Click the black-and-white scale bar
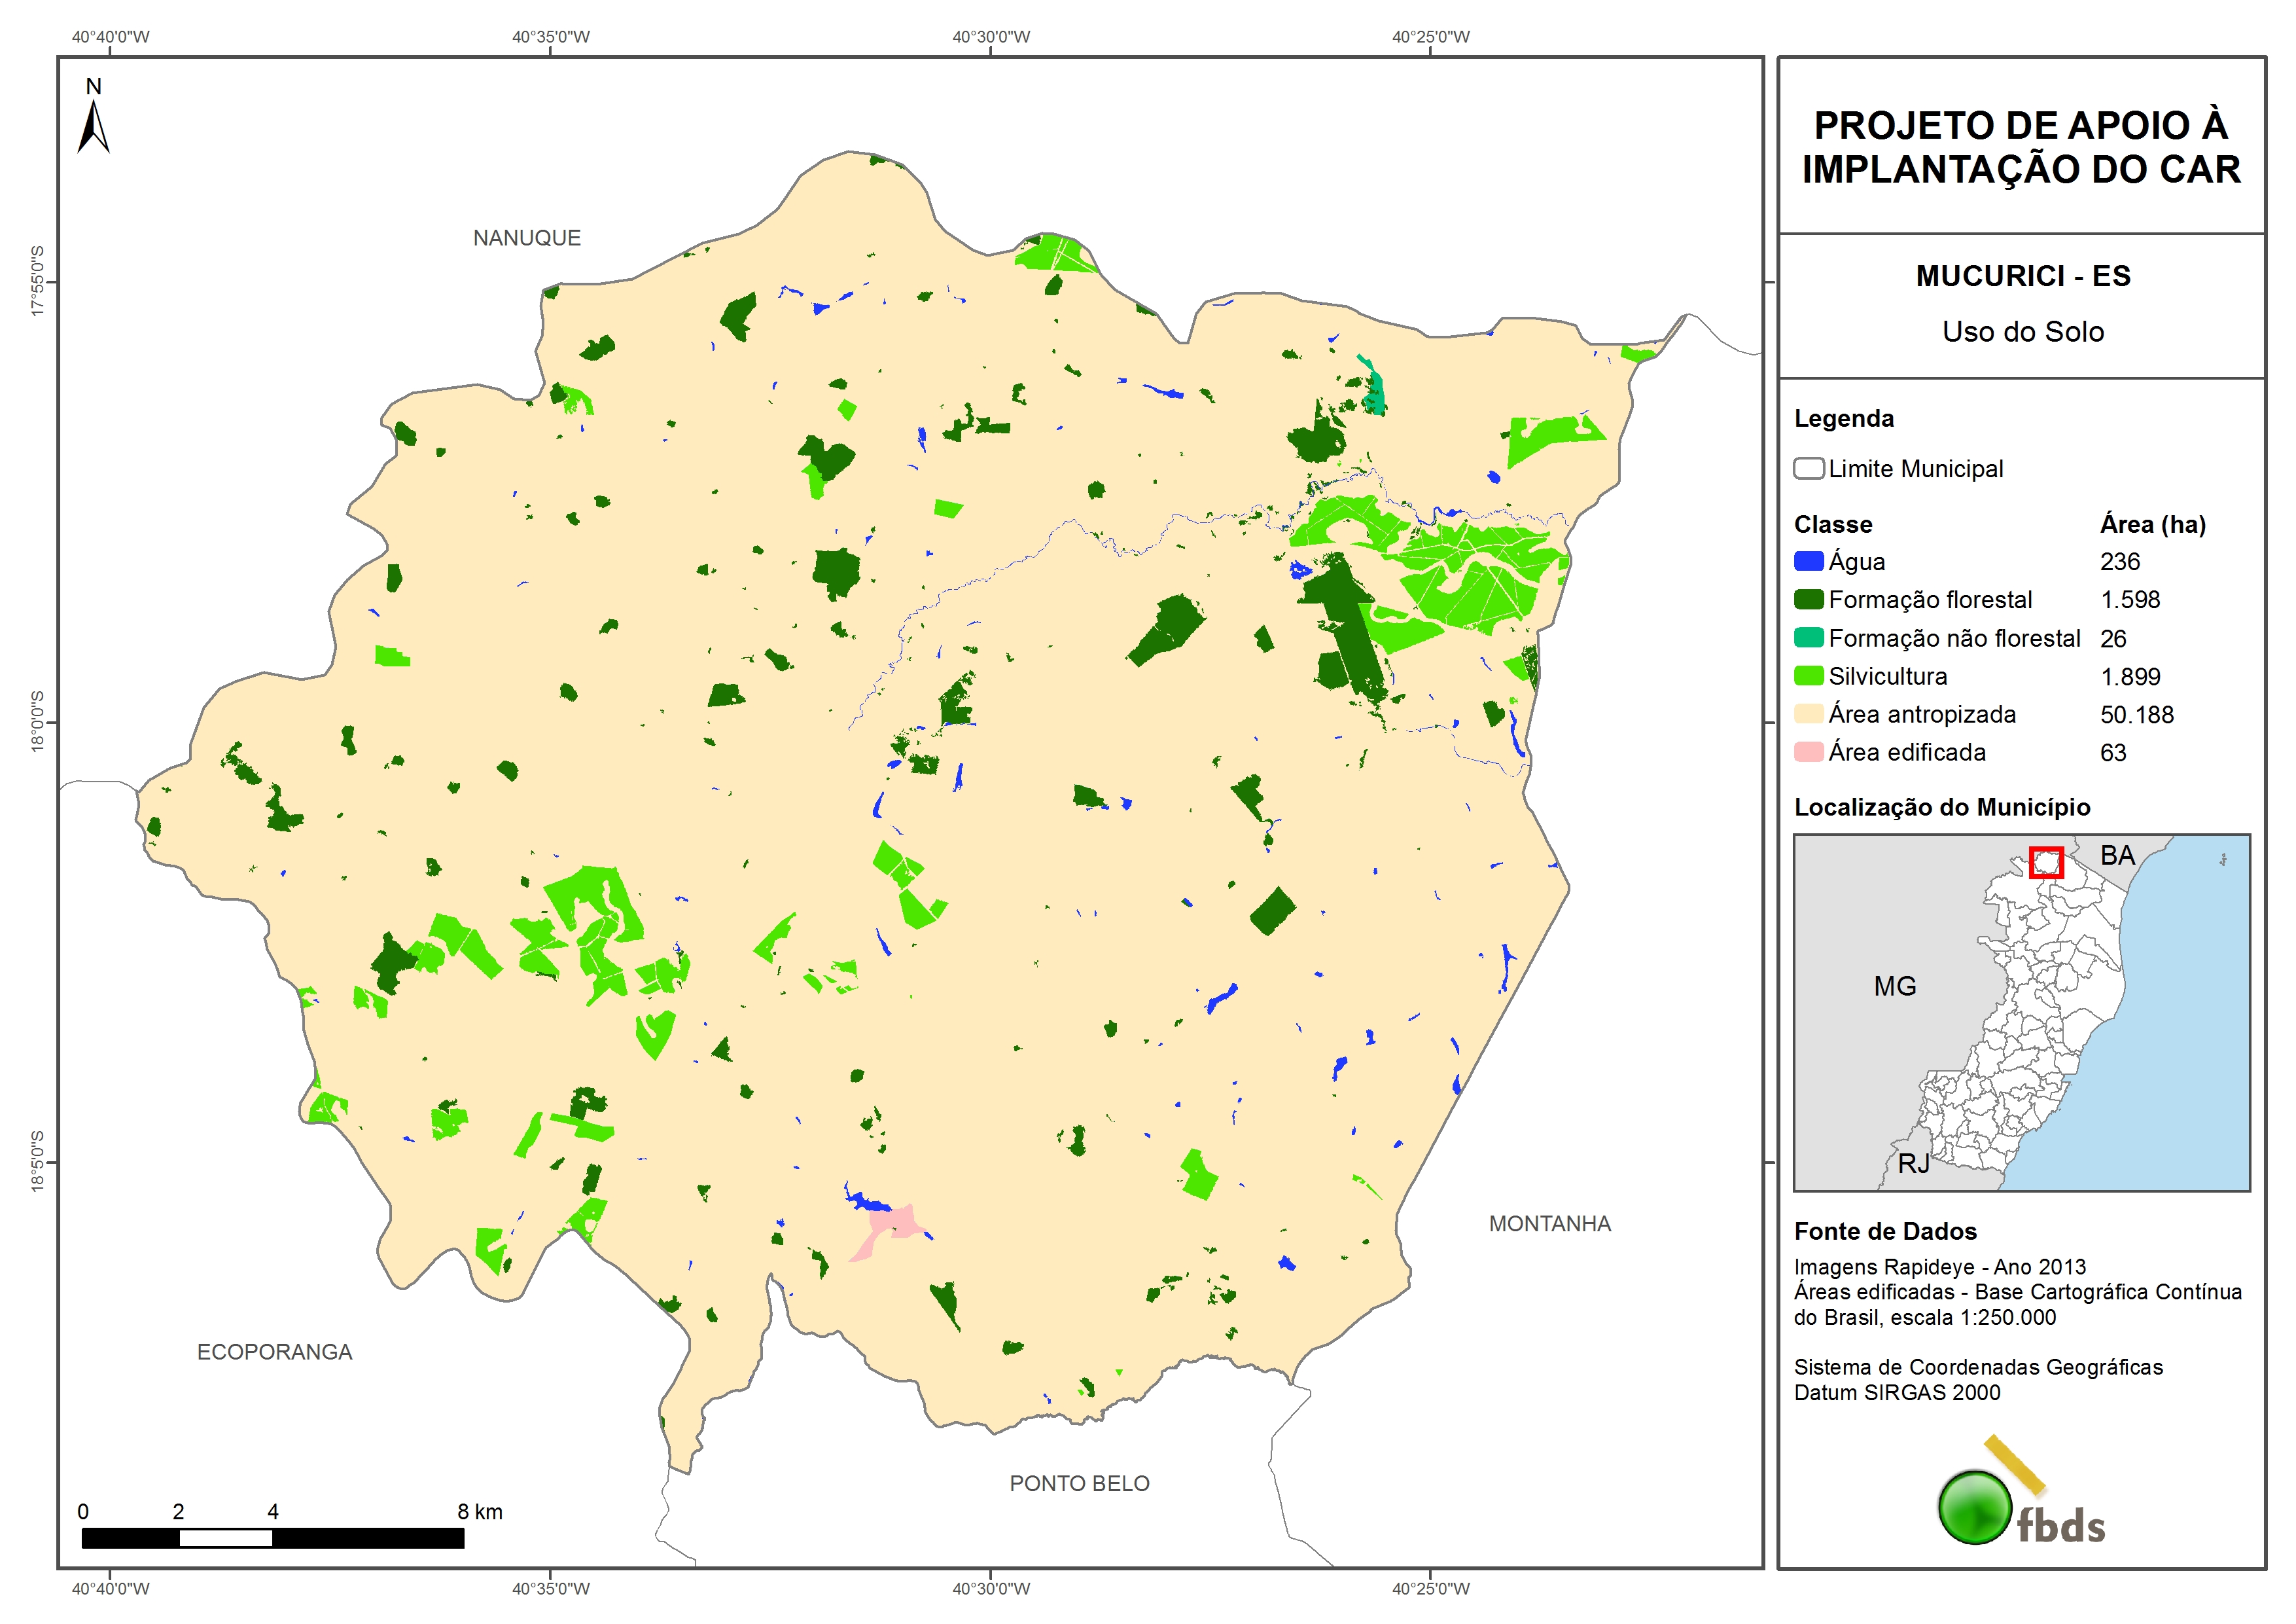 tap(272, 1537)
